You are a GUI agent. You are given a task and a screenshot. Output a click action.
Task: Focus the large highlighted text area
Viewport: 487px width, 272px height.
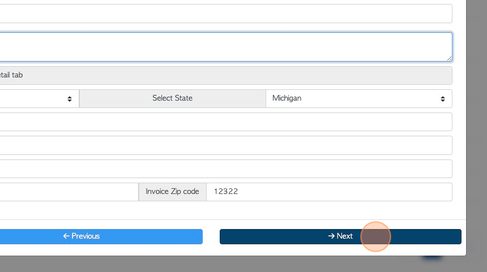pos(226,47)
